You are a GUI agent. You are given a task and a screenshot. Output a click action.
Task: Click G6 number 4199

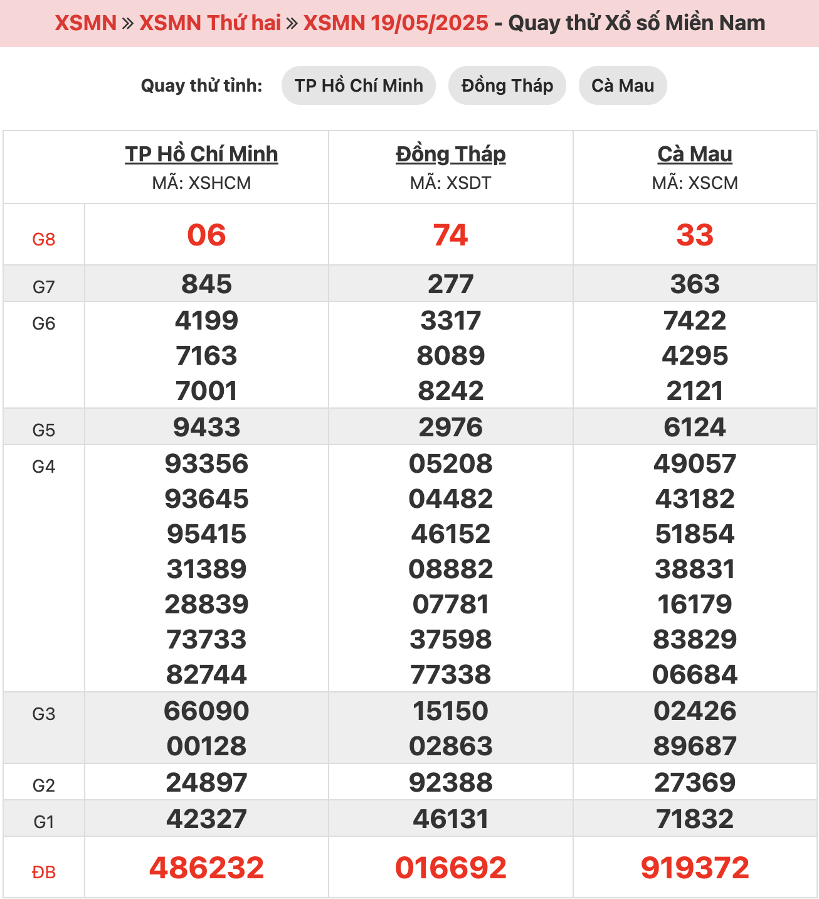[206, 321]
